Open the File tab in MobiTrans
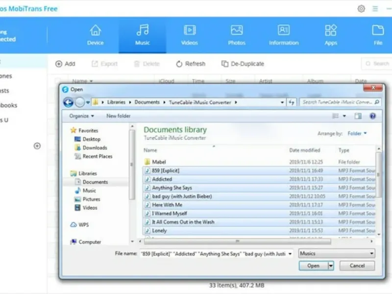Screen dimensions: 392x294 (x=378, y=35)
